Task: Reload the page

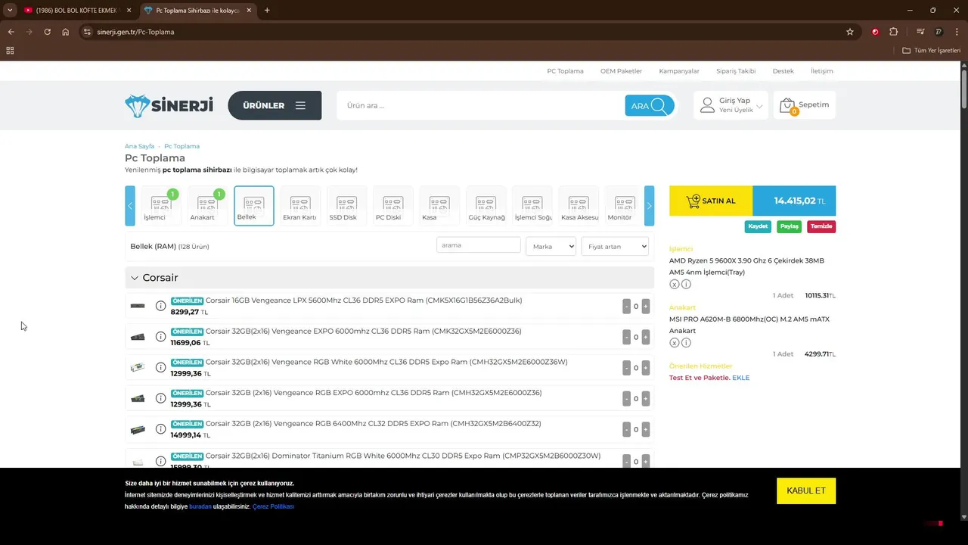Action: point(47,32)
